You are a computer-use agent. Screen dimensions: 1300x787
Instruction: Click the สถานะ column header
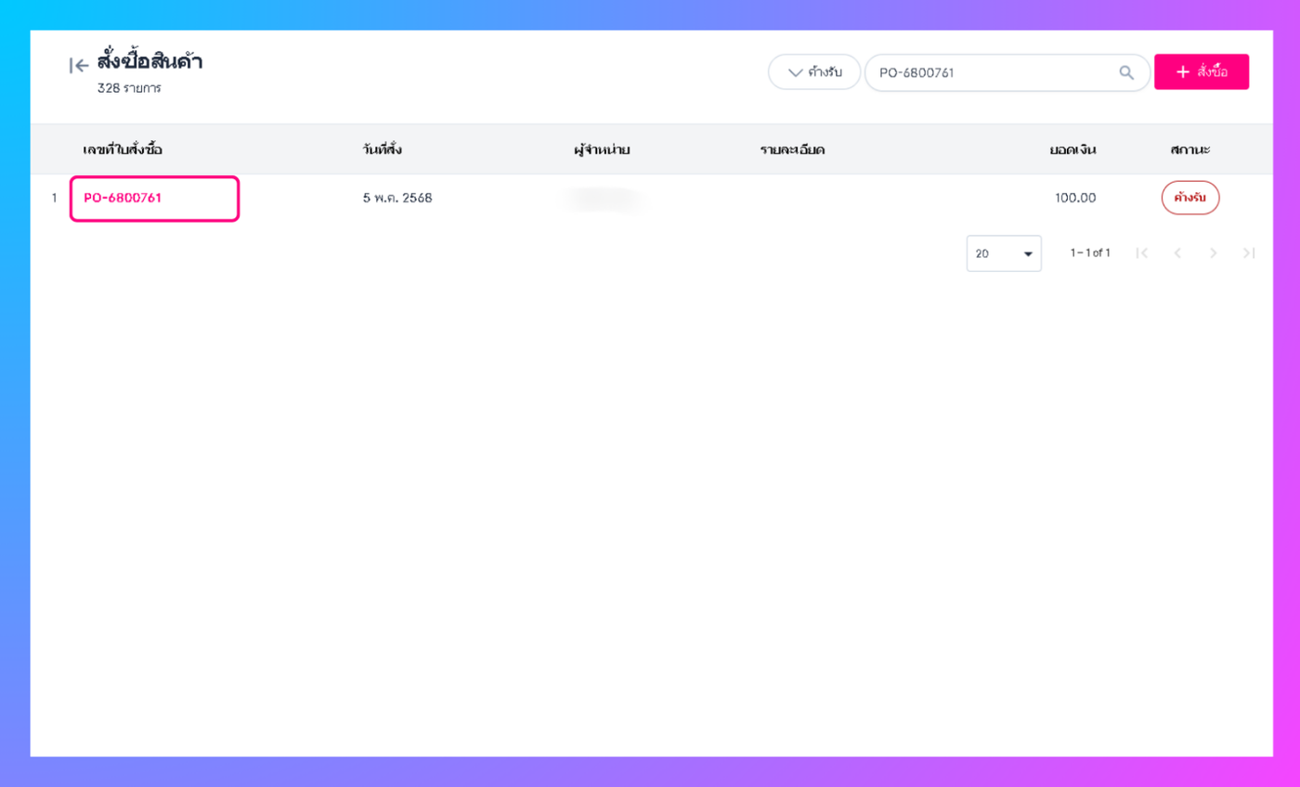[1190, 149]
